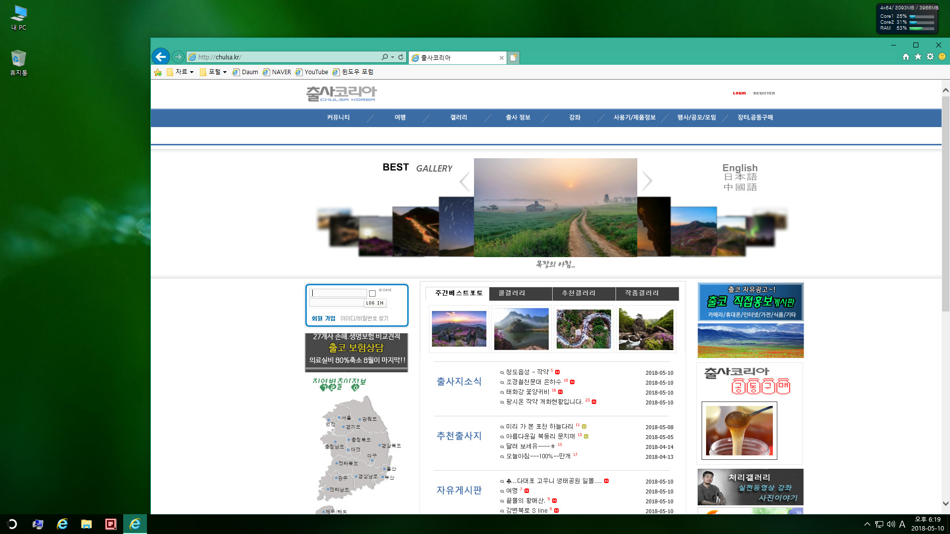The image size is (950, 534).
Task: Click the user ID input field
Action: (x=338, y=293)
